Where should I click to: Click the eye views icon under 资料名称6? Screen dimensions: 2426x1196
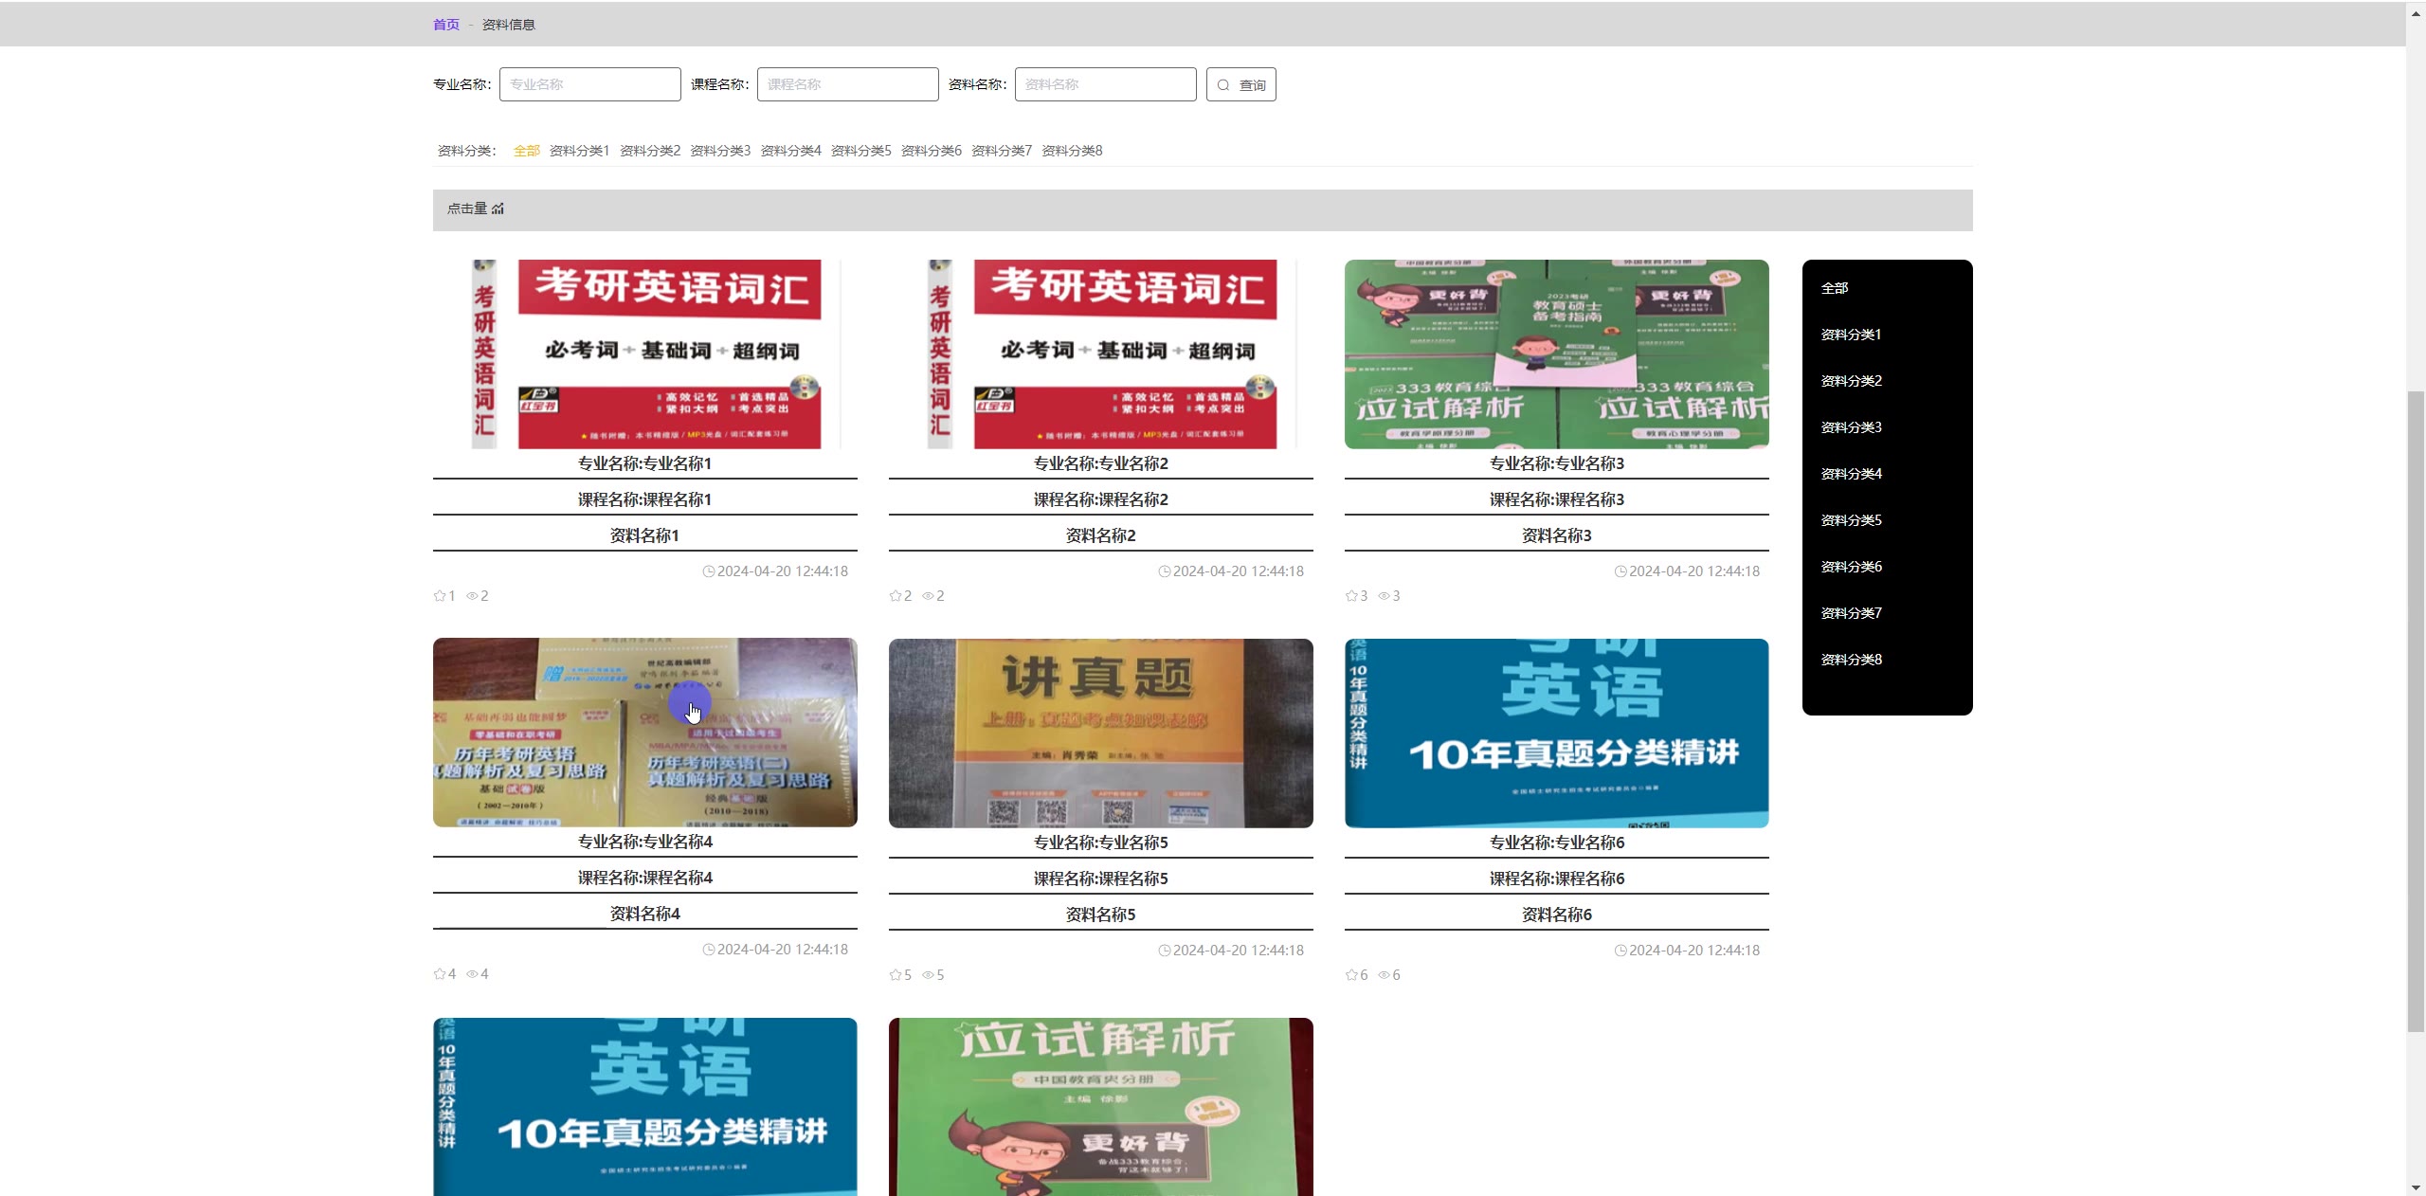click(x=1384, y=975)
